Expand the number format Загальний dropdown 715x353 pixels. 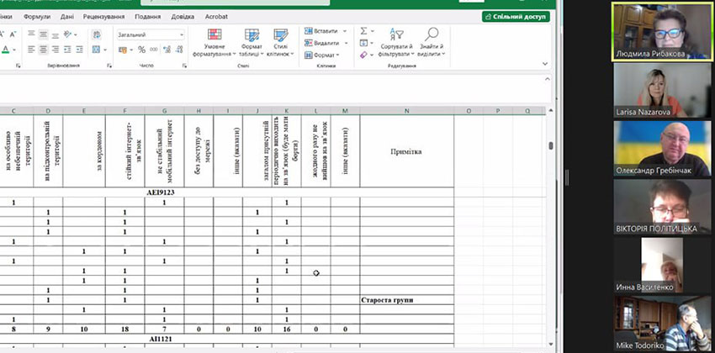(x=181, y=34)
